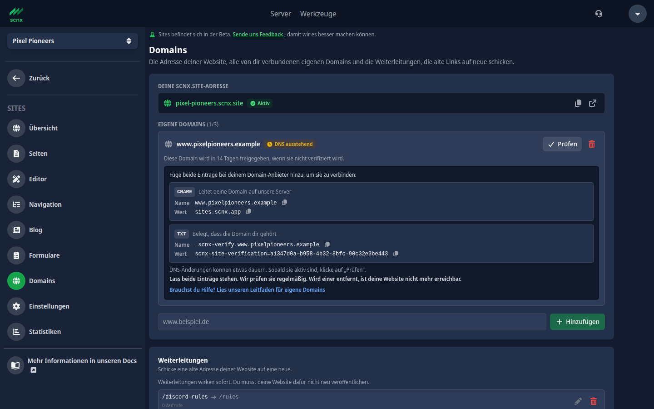Edit the /discord-rules redirect

(x=578, y=401)
